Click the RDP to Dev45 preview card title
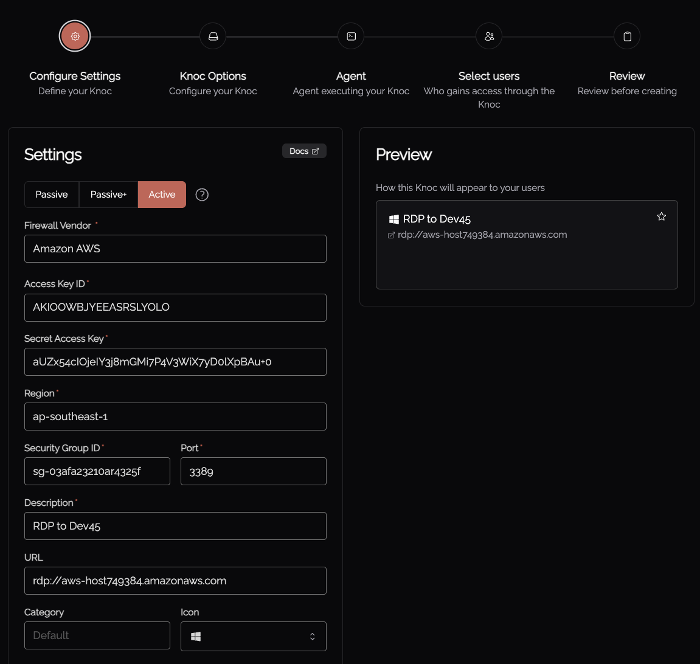Screen dimensions: 700x664 coord(437,219)
